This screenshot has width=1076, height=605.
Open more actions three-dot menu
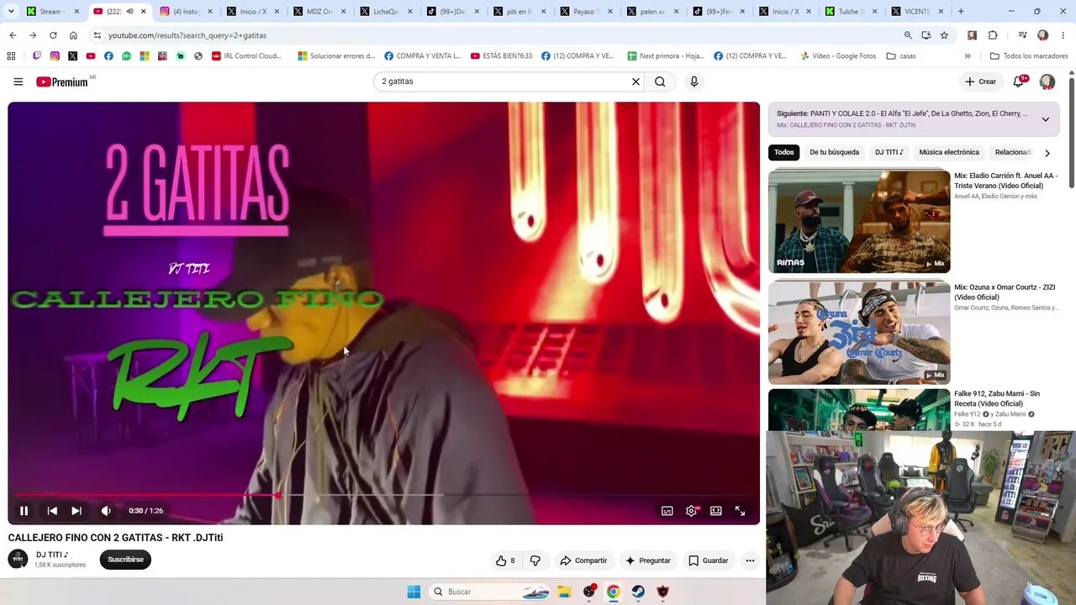coord(750,560)
